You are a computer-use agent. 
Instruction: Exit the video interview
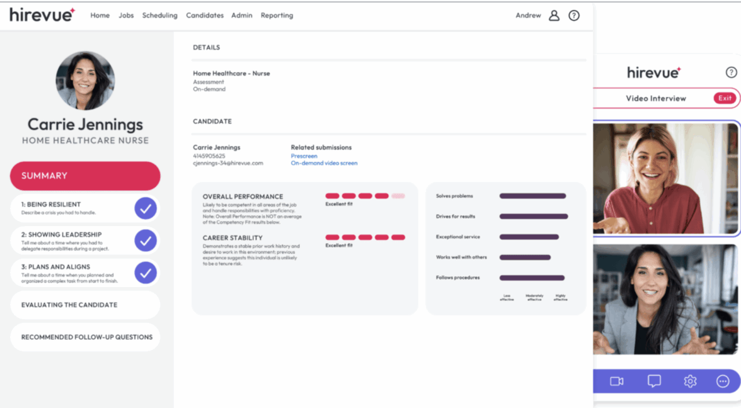pyautogui.click(x=725, y=98)
